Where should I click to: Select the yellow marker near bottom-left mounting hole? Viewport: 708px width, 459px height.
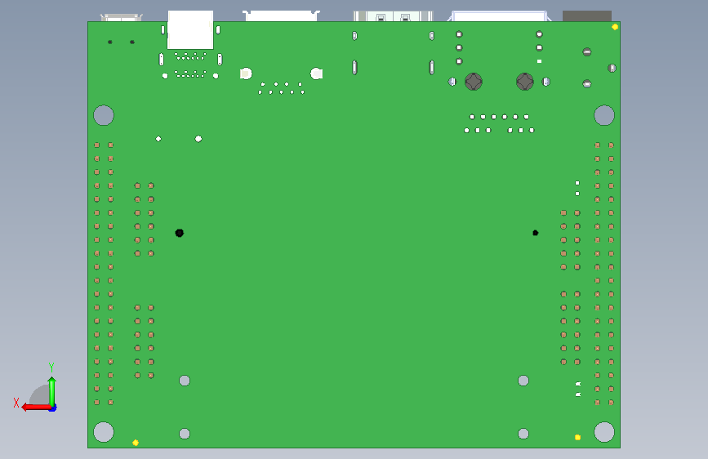pos(136,443)
